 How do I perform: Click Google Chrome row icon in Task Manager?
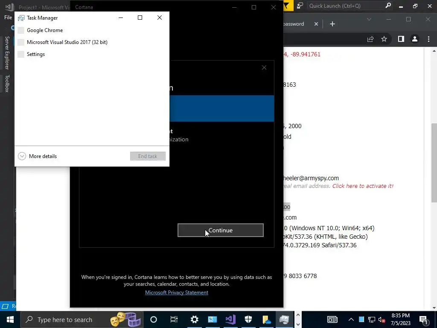tap(21, 30)
